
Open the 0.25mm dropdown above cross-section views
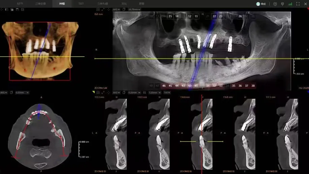point(134,92)
